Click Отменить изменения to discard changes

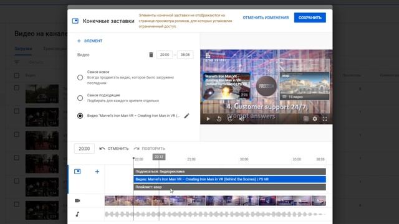coord(266,17)
